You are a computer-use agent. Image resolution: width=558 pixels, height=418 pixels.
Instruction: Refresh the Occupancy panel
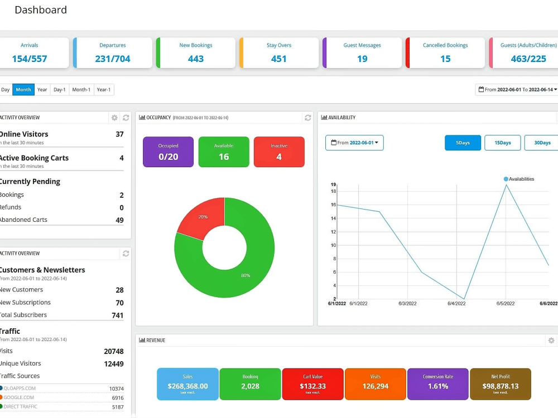point(307,118)
